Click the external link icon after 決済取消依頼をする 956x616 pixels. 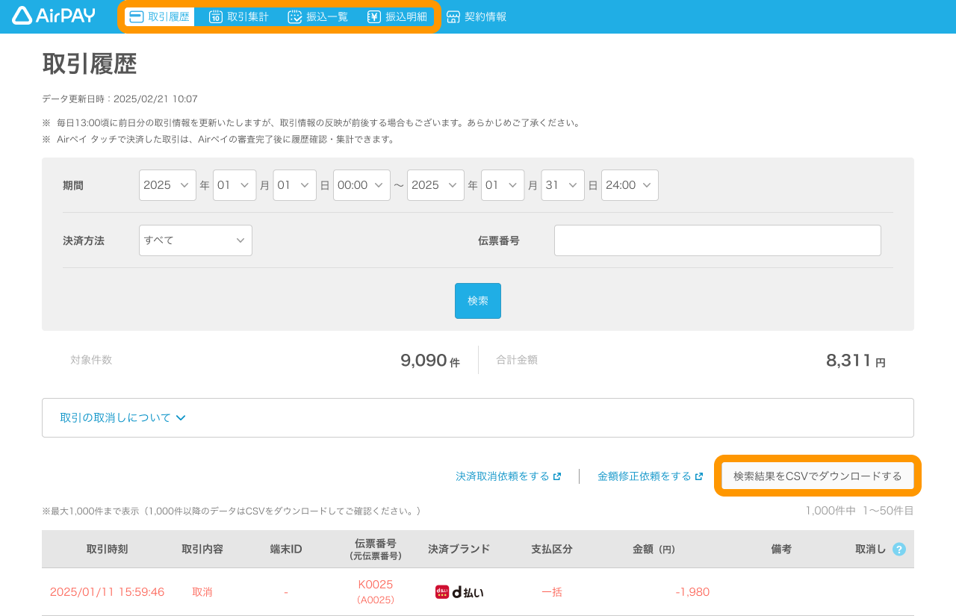point(557,476)
